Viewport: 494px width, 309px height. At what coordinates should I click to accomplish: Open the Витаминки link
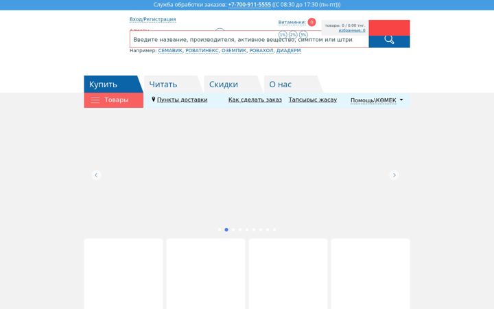[292, 22]
